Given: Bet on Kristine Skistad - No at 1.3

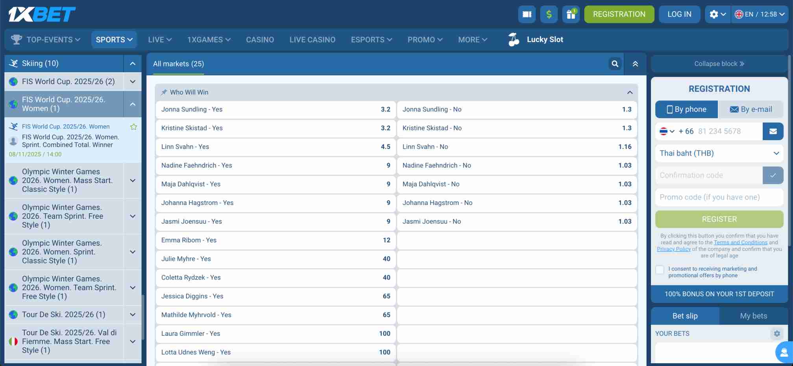Looking at the screenshot, I should (517, 128).
